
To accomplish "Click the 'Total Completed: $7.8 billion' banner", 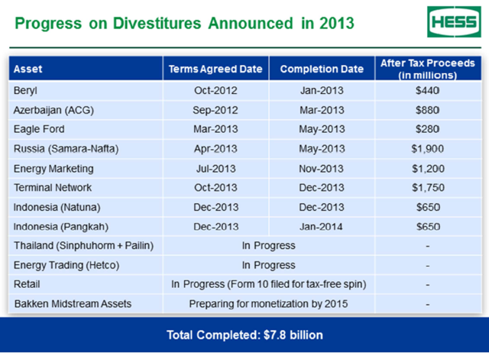I will click(x=244, y=335).
